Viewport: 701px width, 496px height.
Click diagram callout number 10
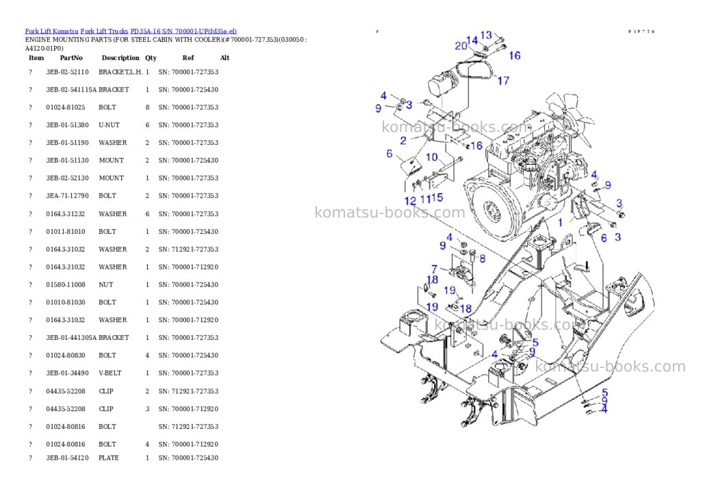click(431, 157)
